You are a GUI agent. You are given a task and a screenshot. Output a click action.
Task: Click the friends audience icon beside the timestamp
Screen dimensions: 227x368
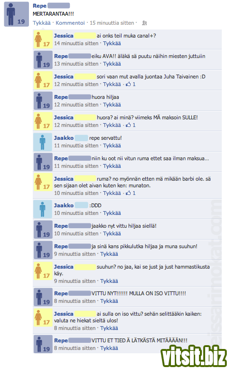pyautogui.click(x=144, y=23)
